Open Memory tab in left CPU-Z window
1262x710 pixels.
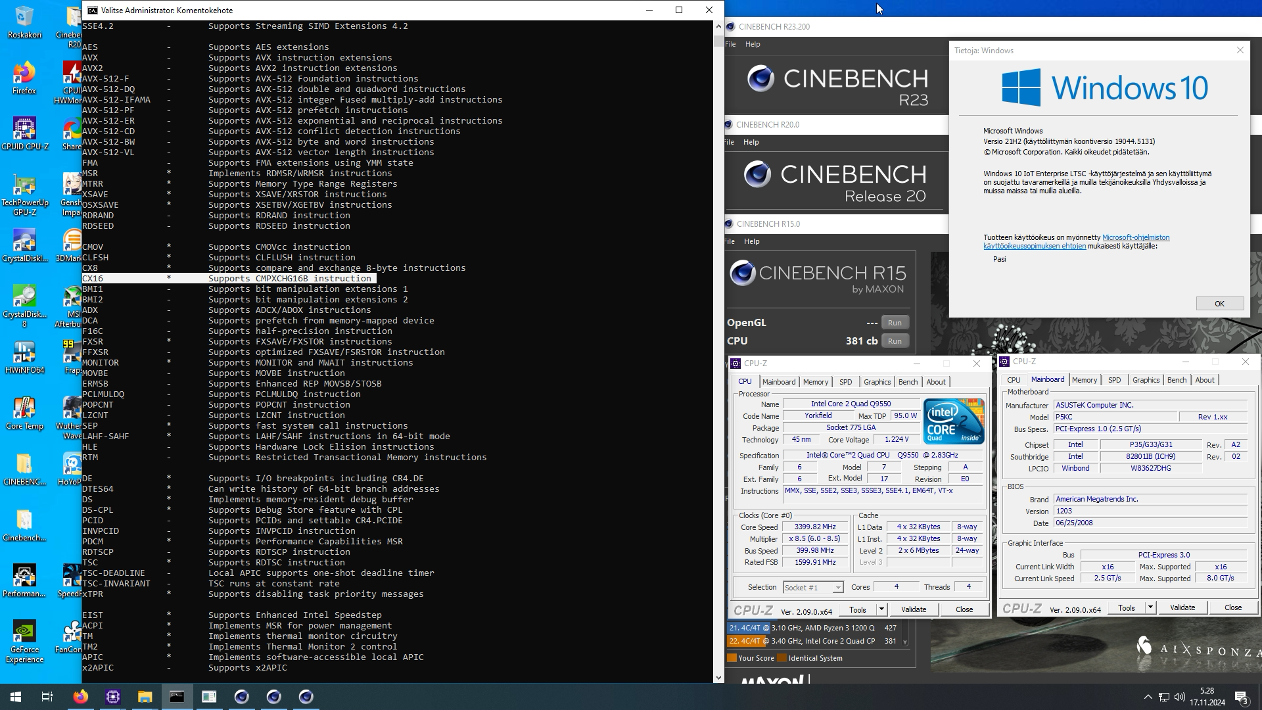(x=815, y=382)
